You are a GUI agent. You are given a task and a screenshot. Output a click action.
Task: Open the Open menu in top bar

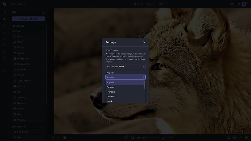[x=138, y=4]
